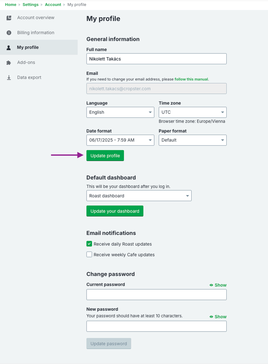268x364 pixels.
Task: Go to Home in the breadcrumb
Action: point(11,5)
